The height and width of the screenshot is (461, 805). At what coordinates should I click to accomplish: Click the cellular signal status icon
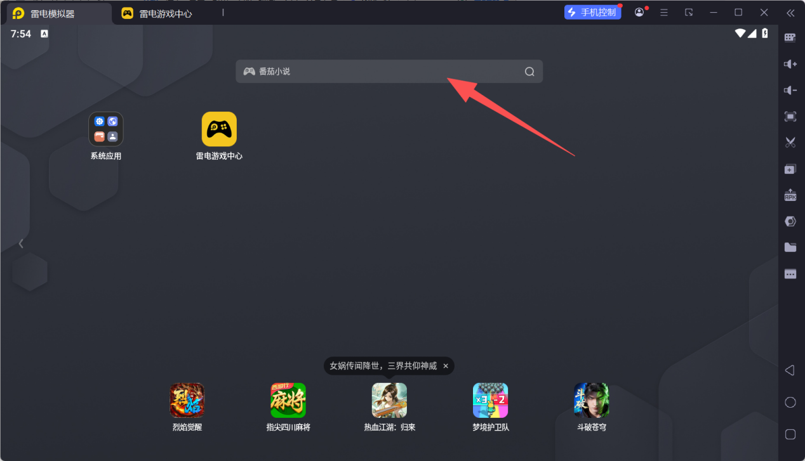(752, 34)
